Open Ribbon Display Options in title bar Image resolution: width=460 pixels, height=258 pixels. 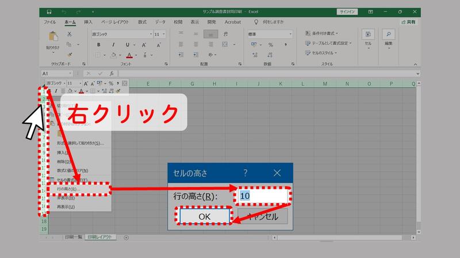[x=370, y=11]
